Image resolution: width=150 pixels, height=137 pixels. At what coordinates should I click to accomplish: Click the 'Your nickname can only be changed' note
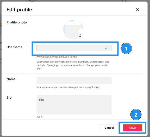[68, 87]
